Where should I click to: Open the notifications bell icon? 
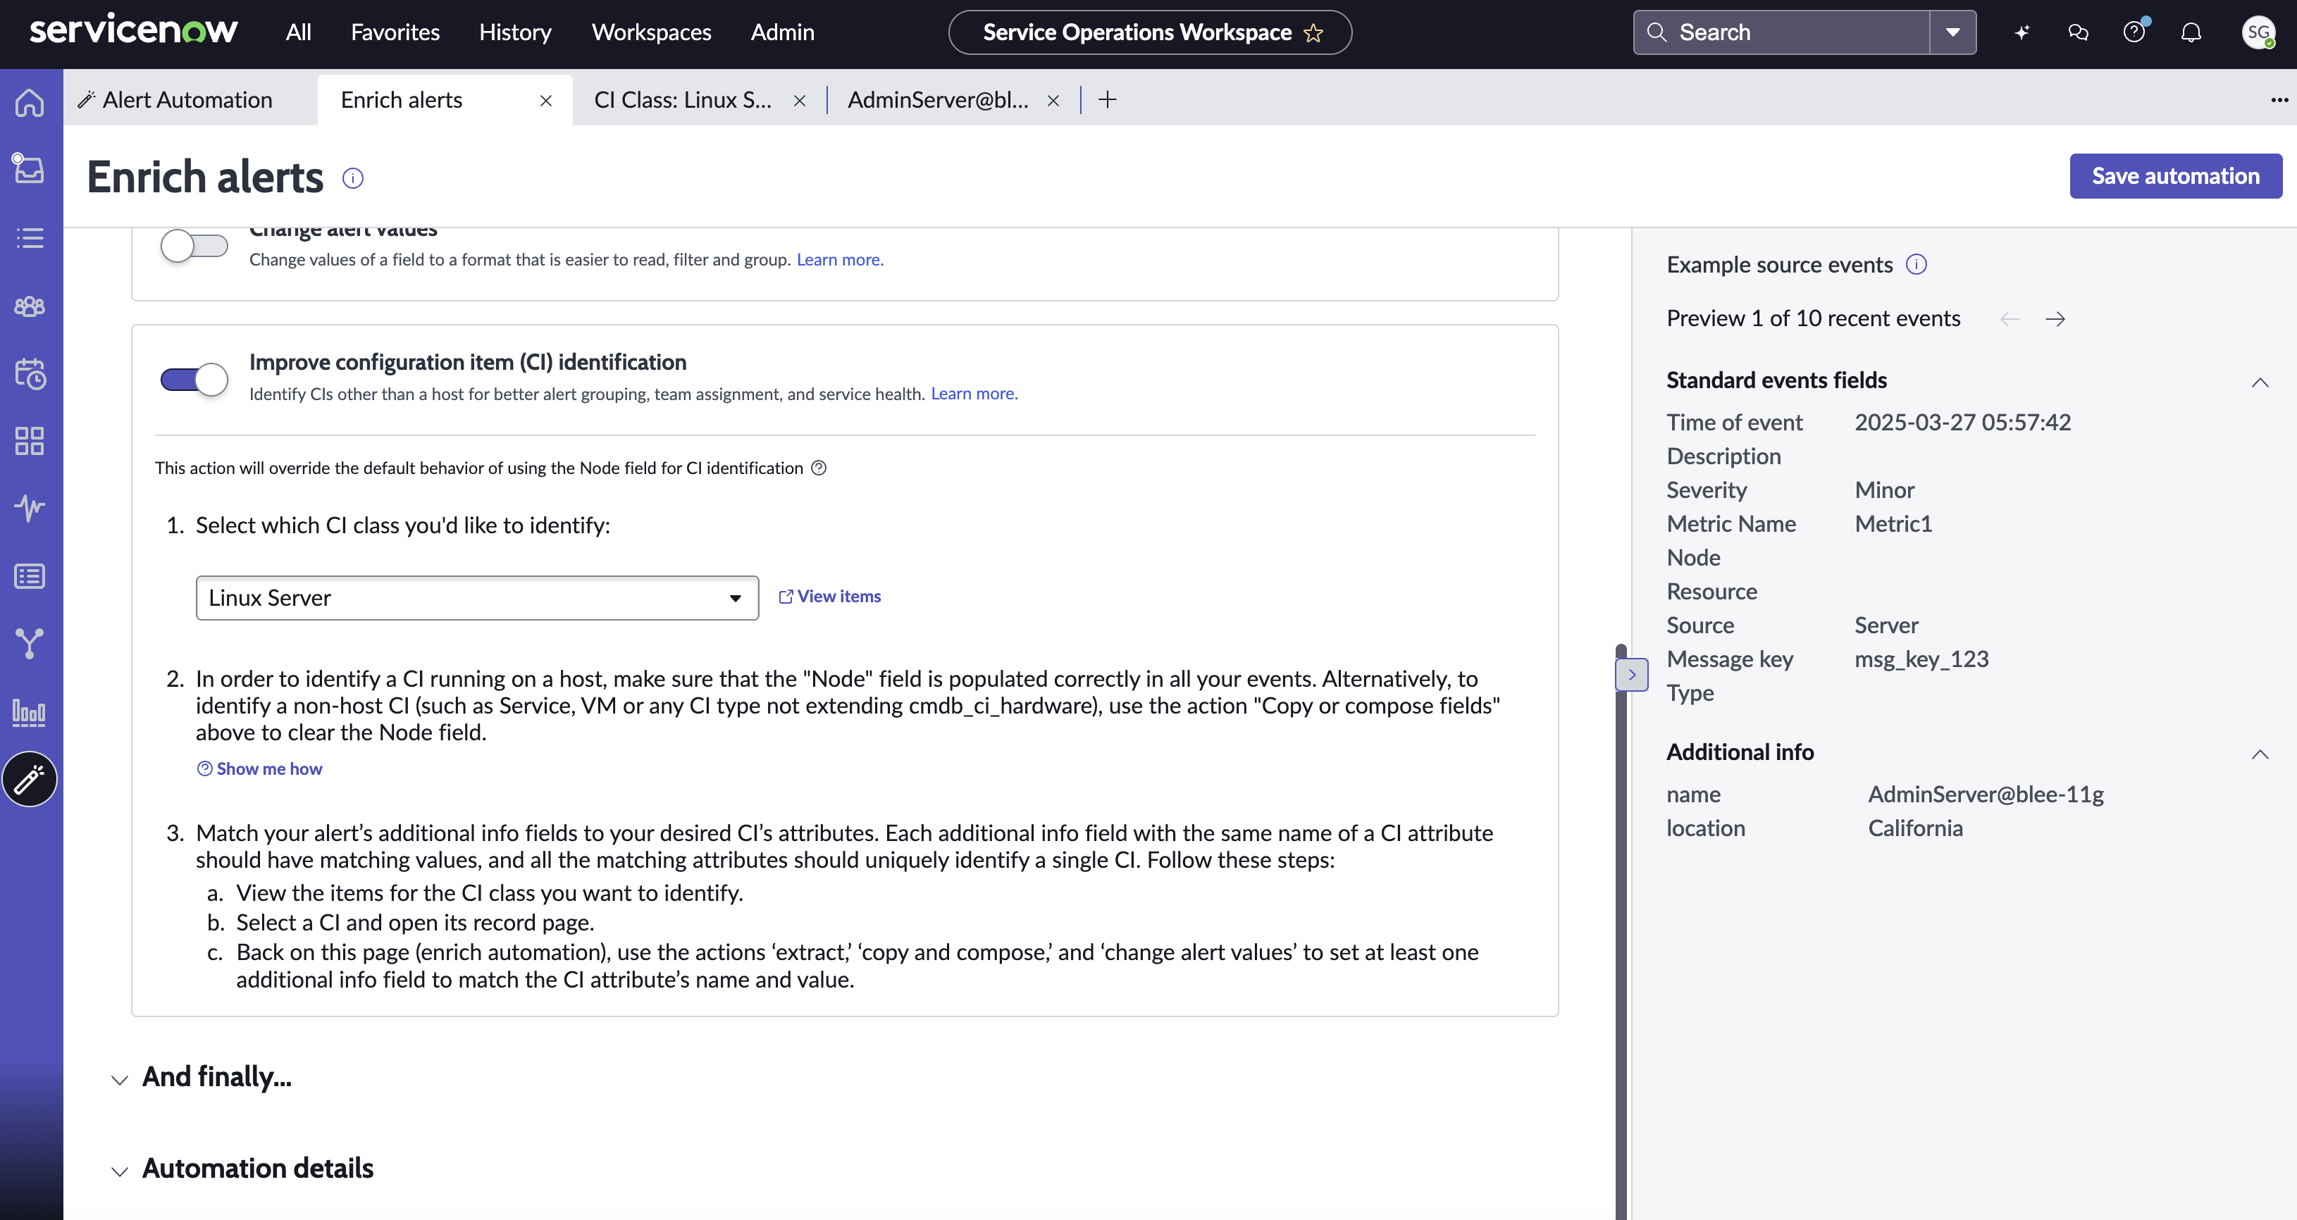pos(2191,33)
